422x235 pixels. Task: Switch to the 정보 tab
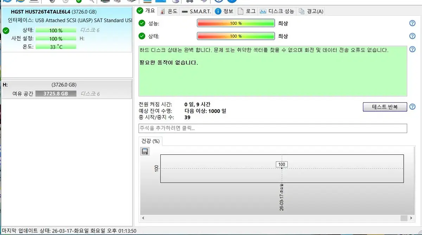click(x=224, y=11)
